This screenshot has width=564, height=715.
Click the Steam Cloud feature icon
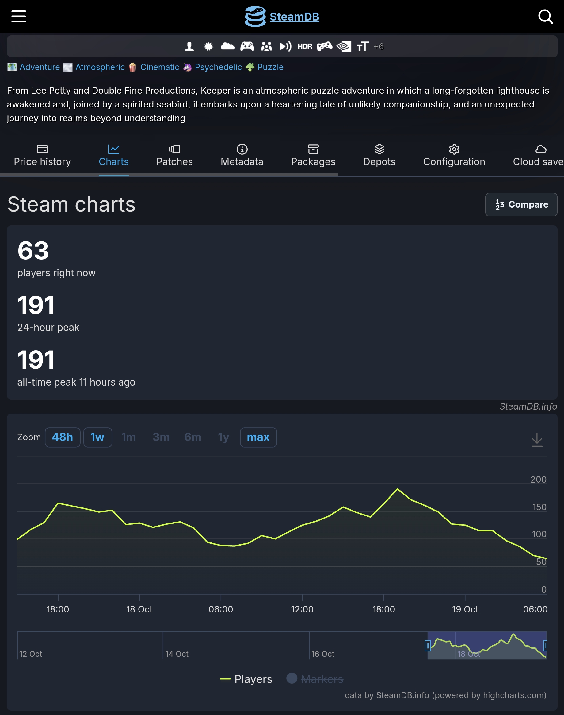[x=227, y=46]
